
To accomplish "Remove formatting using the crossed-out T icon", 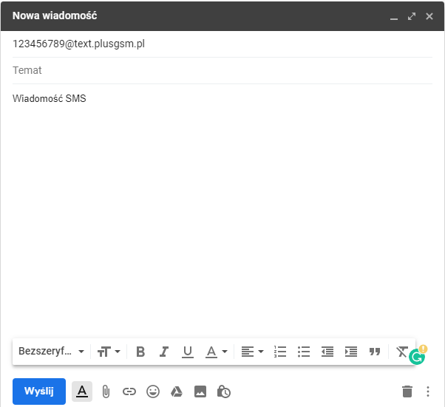I will (401, 351).
